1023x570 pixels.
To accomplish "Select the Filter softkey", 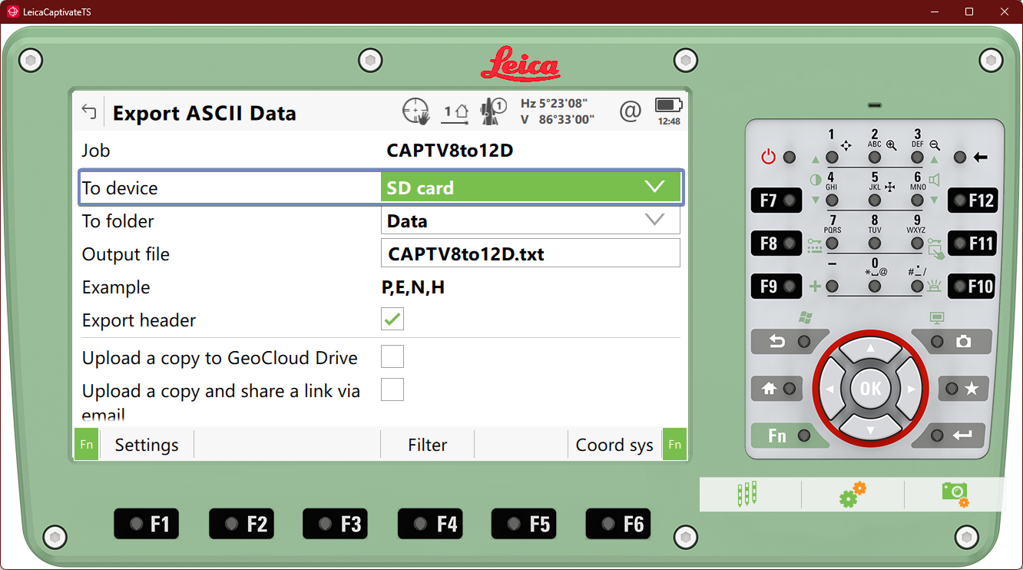I will click(428, 445).
